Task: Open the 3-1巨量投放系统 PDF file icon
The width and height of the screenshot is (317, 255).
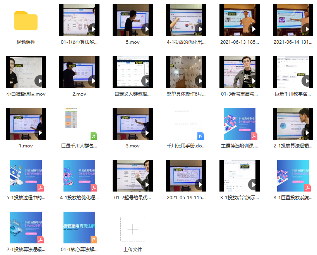Action: (293, 175)
